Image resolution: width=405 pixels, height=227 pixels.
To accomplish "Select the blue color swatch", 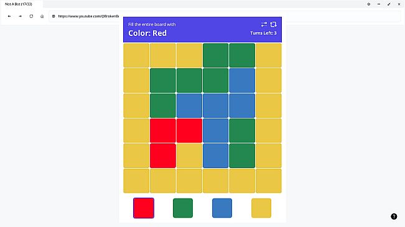I will tap(222, 208).
